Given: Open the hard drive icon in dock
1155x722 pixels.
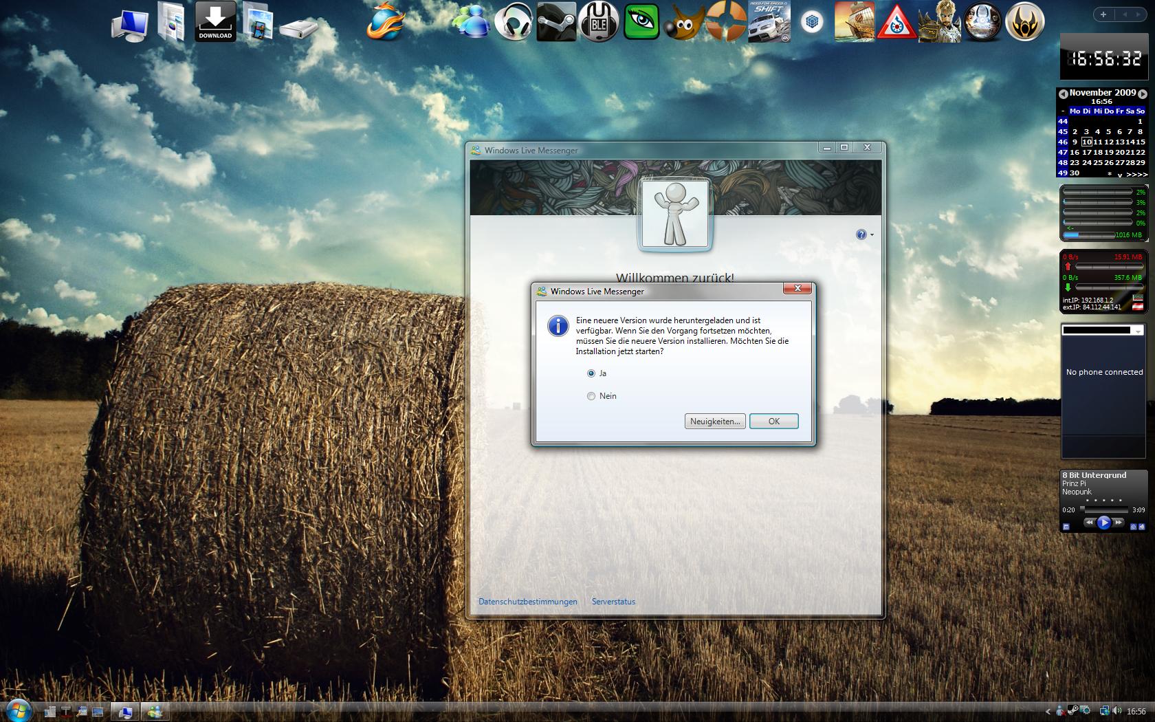Looking at the screenshot, I should [299, 29].
